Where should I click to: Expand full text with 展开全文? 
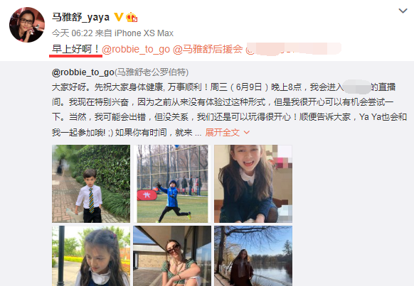coord(223,132)
